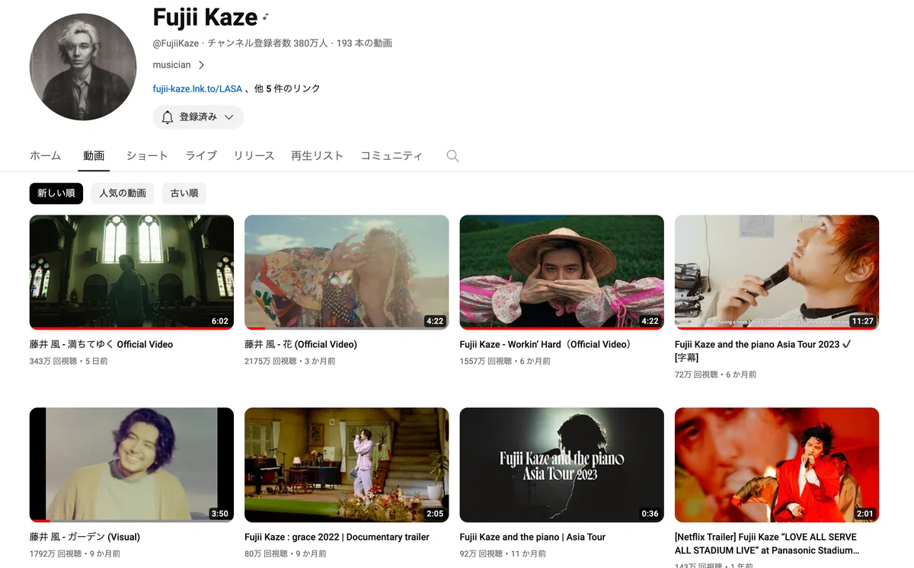
Task: Click the music note artist badge
Action: [265, 17]
